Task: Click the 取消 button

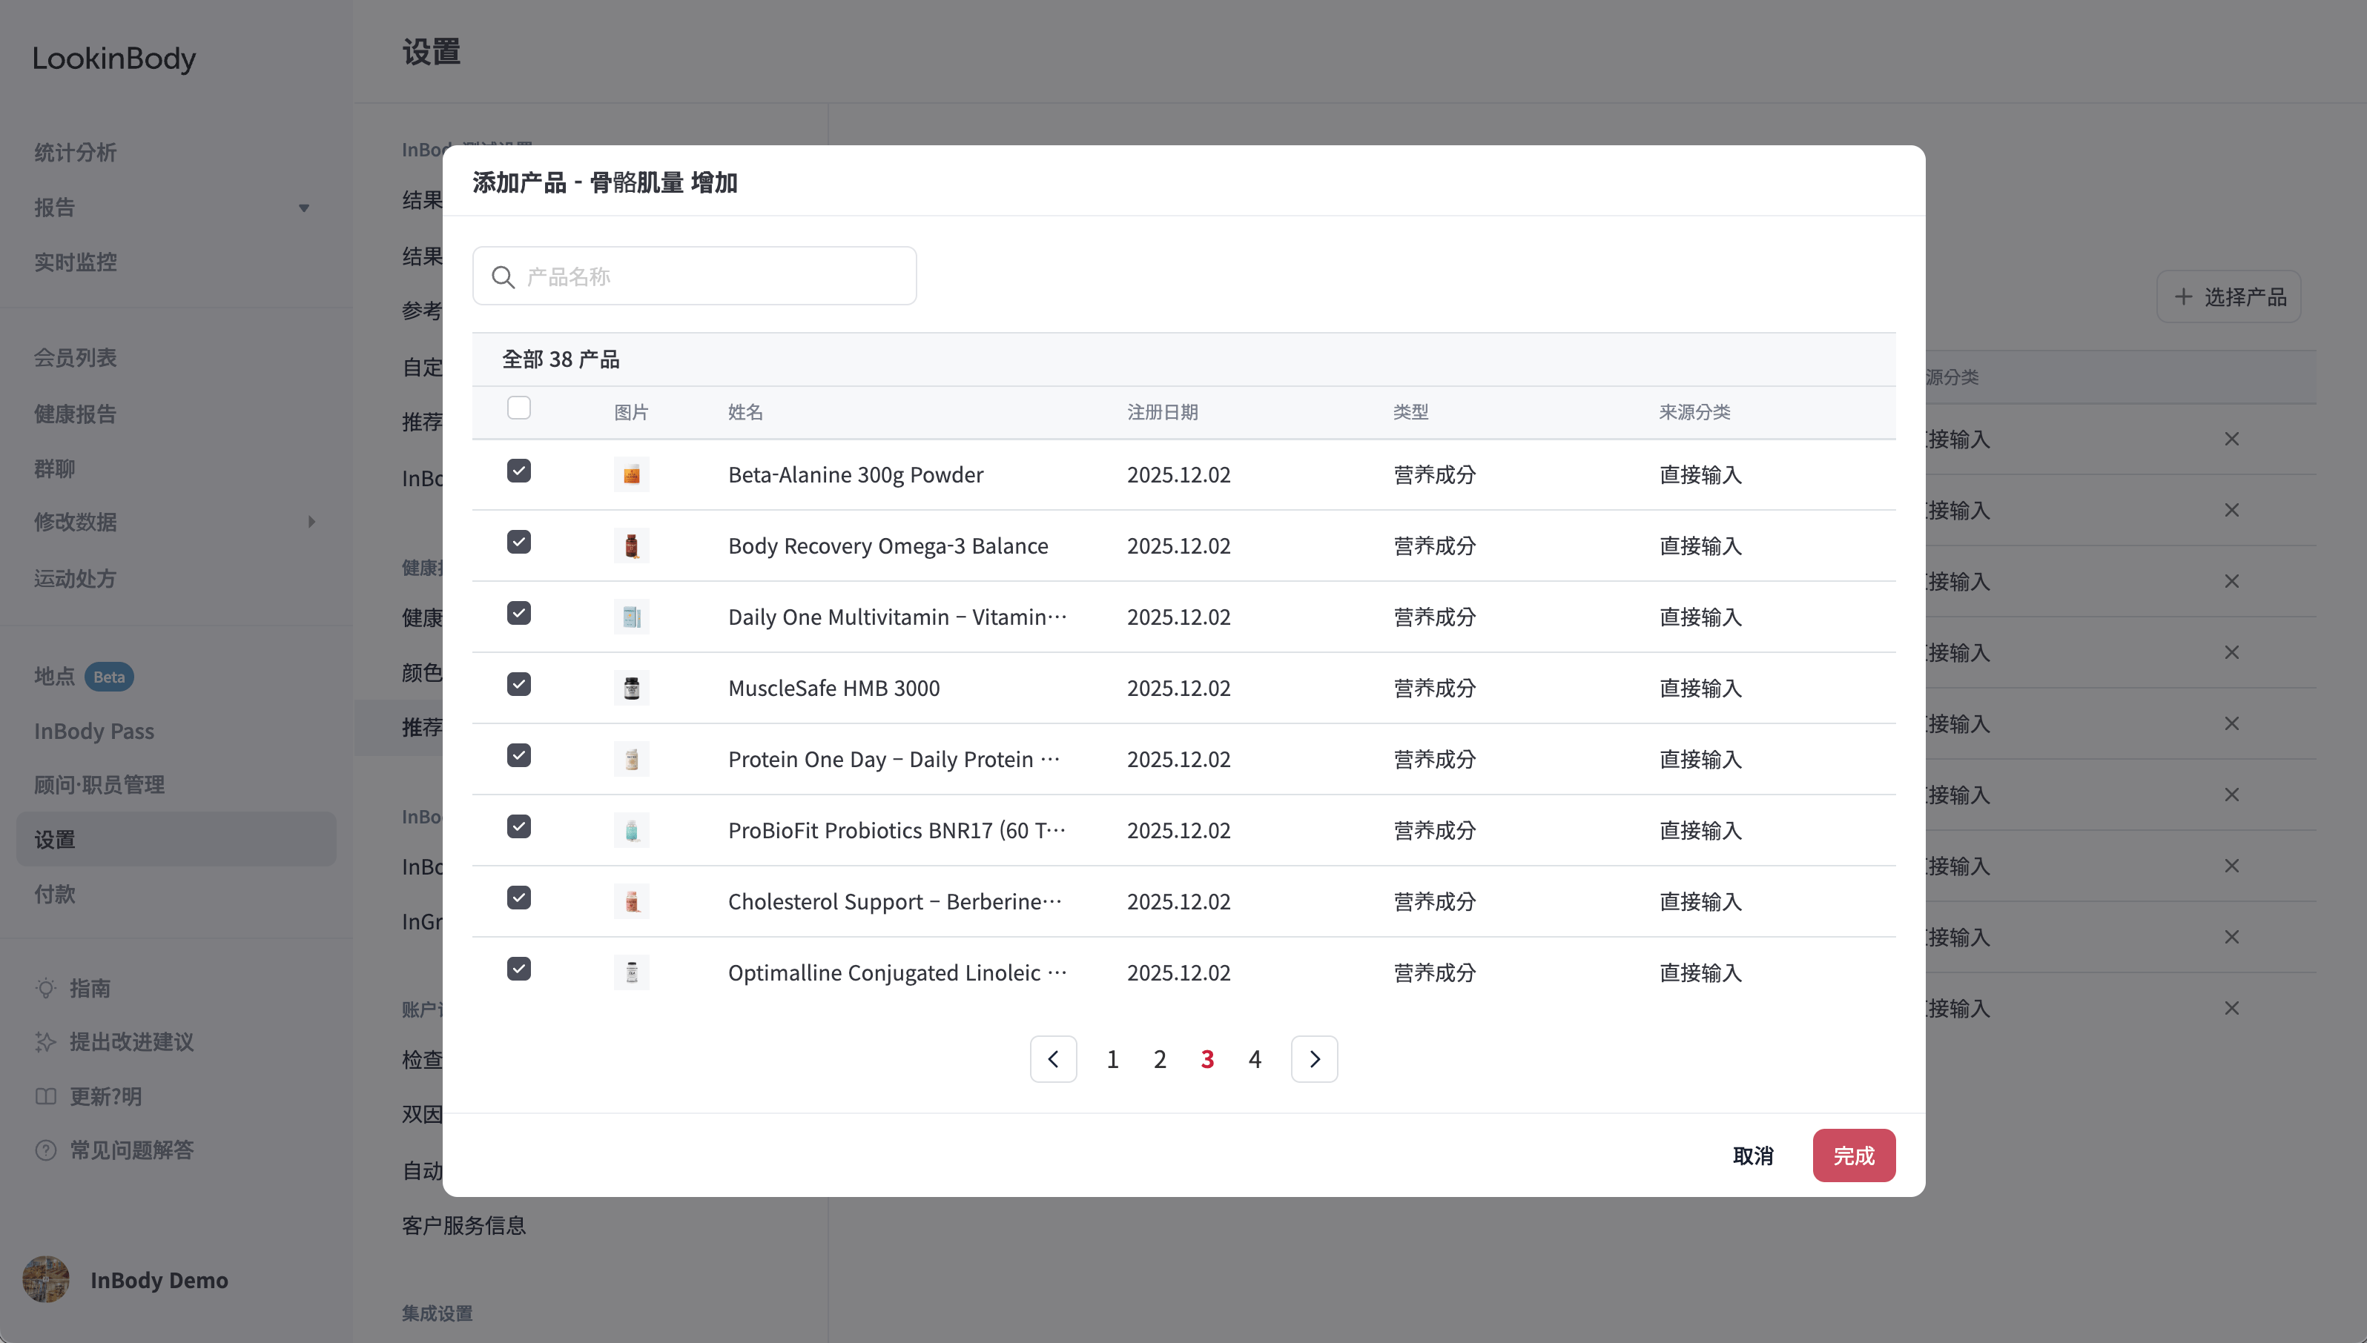Action: pyautogui.click(x=1752, y=1155)
